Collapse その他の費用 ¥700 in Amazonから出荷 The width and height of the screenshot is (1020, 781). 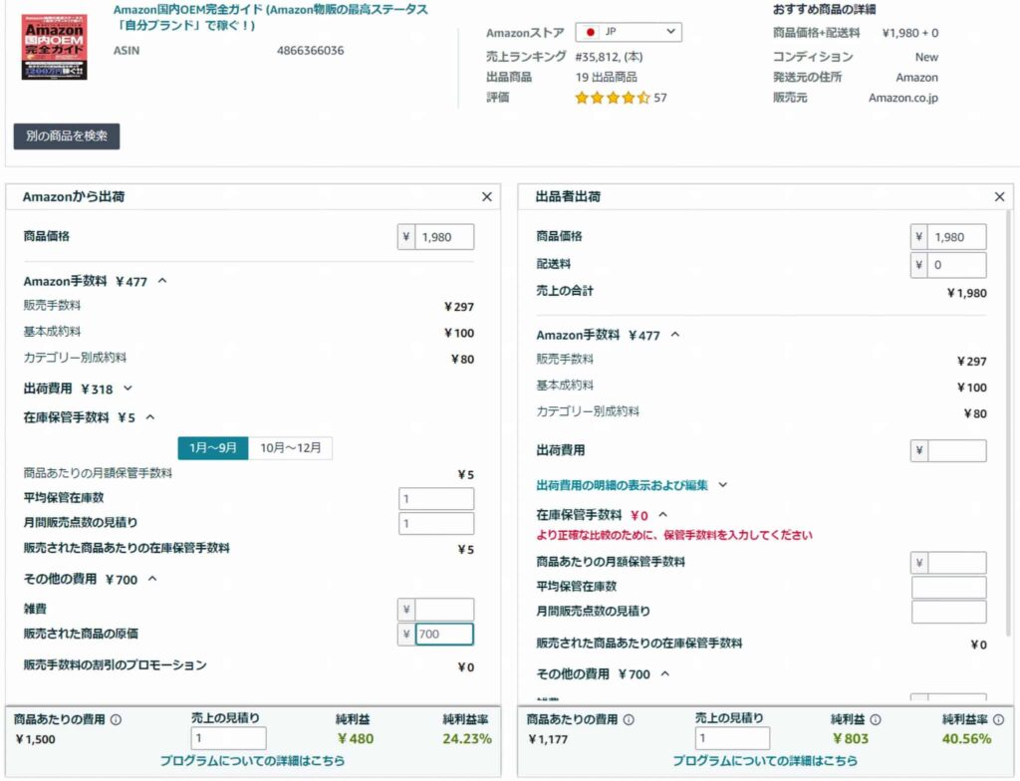click(152, 579)
